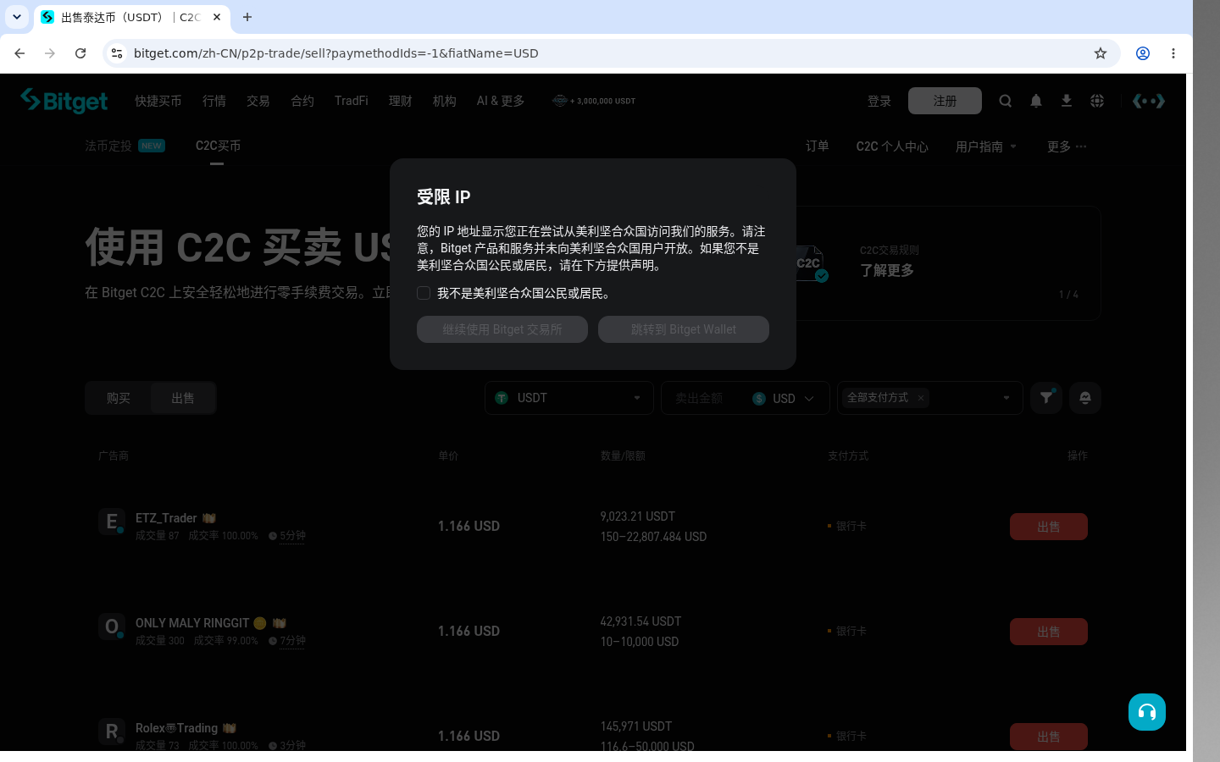
Task: Open C2C 个人中心
Action: [x=892, y=146]
